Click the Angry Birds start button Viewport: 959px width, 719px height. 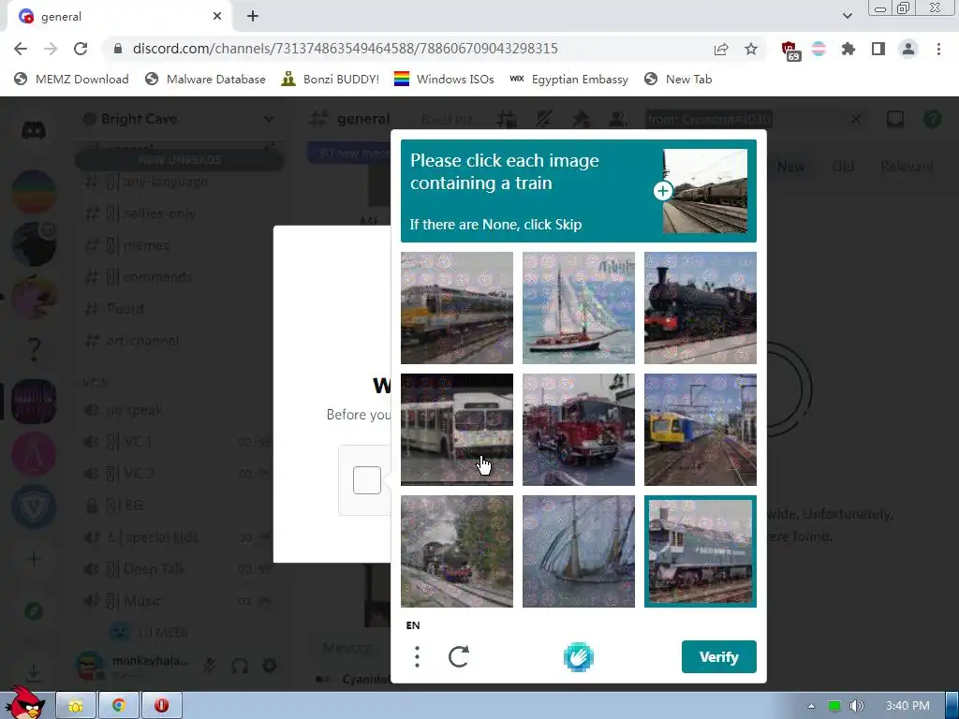pyautogui.click(x=25, y=702)
